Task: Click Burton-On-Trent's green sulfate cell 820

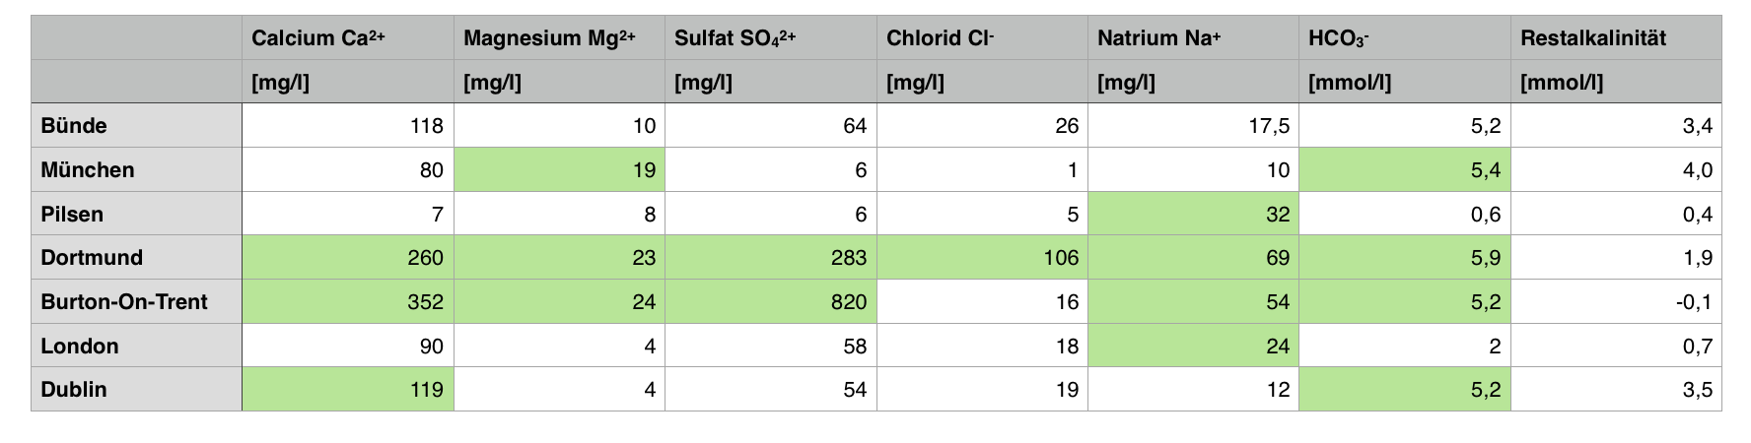Action: tap(771, 302)
